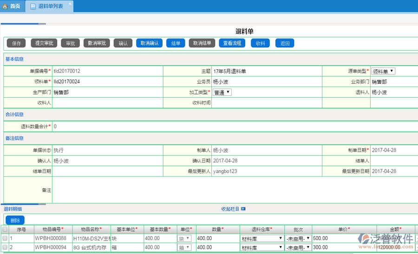
Task: Click the collapse icon beside 收起栏目
Action: pos(243,209)
